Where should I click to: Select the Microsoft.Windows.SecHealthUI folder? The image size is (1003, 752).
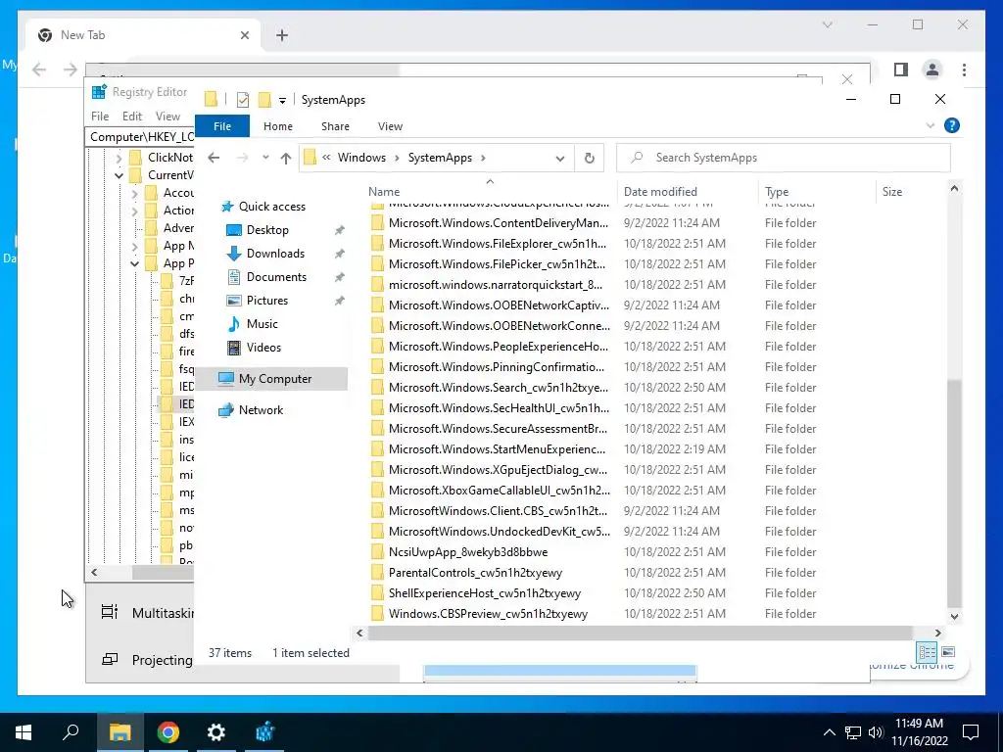click(x=499, y=408)
